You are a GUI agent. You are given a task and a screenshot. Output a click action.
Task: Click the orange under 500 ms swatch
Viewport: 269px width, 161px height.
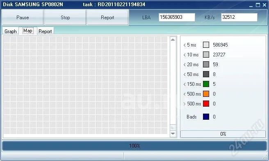point(206,94)
